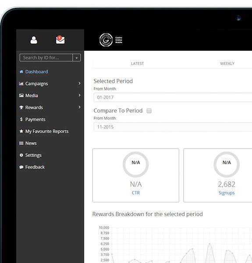Open Payments page
Image resolution: width=252 pixels, height=263 pixels.
tap(35, 119)
